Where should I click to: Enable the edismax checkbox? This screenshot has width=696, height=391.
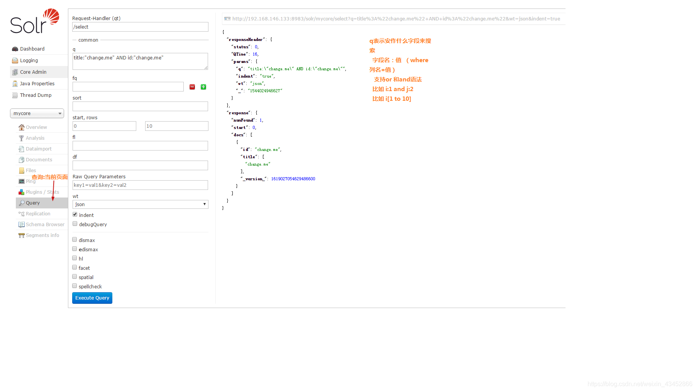75,249
